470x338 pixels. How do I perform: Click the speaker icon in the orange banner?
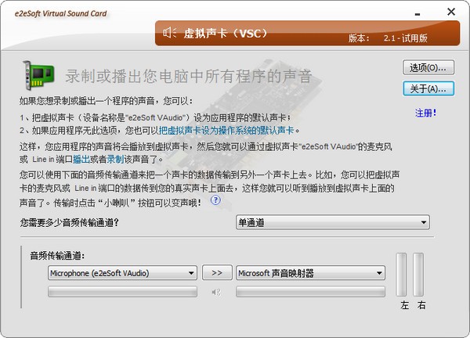coord(168,32)
